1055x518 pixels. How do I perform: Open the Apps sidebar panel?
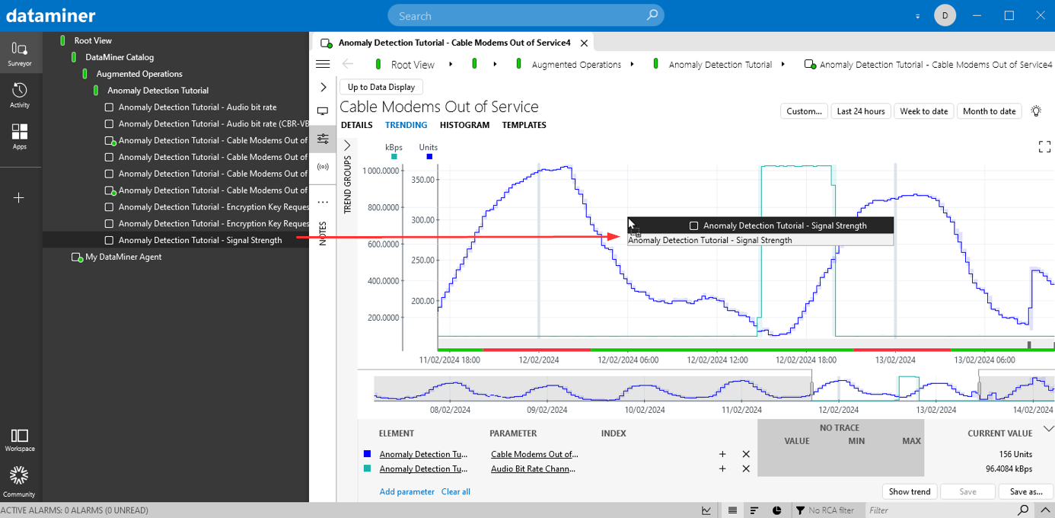[x=20, y=137]
